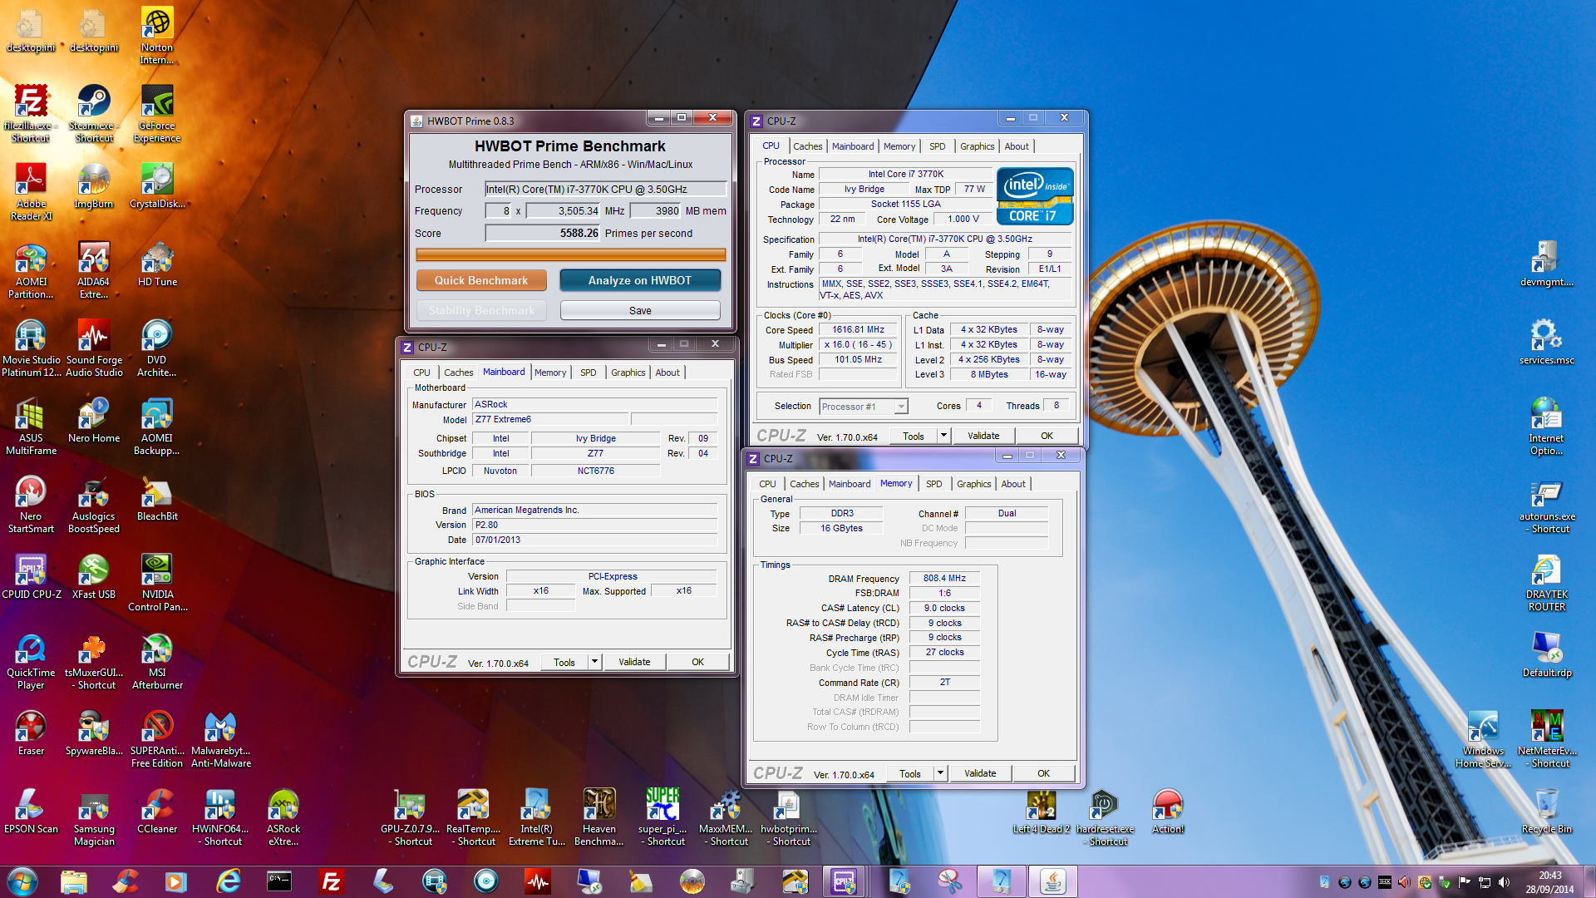
Task: Launch CCleaner from desktop
Action: pyautogui.click(x=157, y=811)
